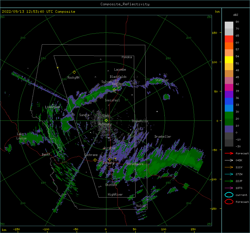The height and width of the screenshot is (233, 250).
Task: Click the Airdrie city label
Action: pyautogui.click(x=109, y=148)
